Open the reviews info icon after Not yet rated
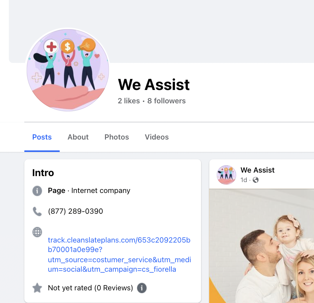314x303 pixels. [142, 288]
